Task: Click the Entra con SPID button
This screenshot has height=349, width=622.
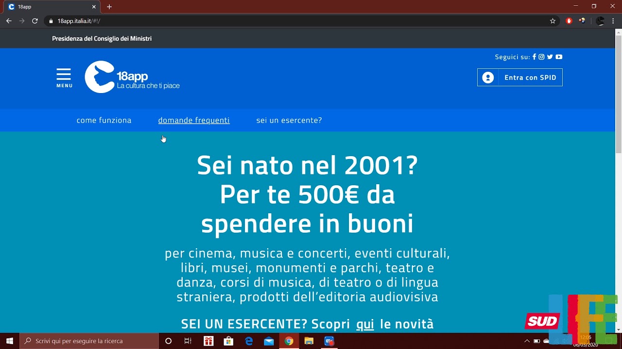Action: pos(520,78)
